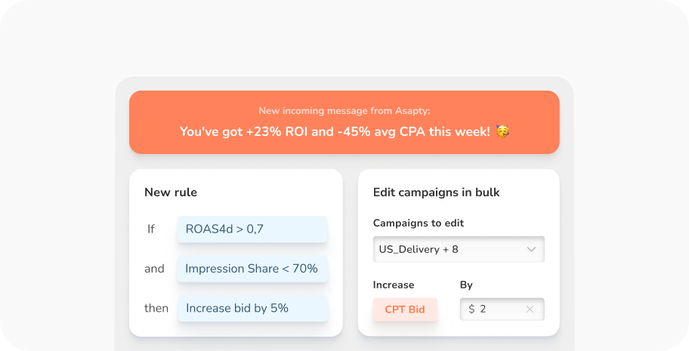Open the US_Delivery + 8 dropdown
The width and height of the screenshot is (689, 351).
click(x=458, y=249)
